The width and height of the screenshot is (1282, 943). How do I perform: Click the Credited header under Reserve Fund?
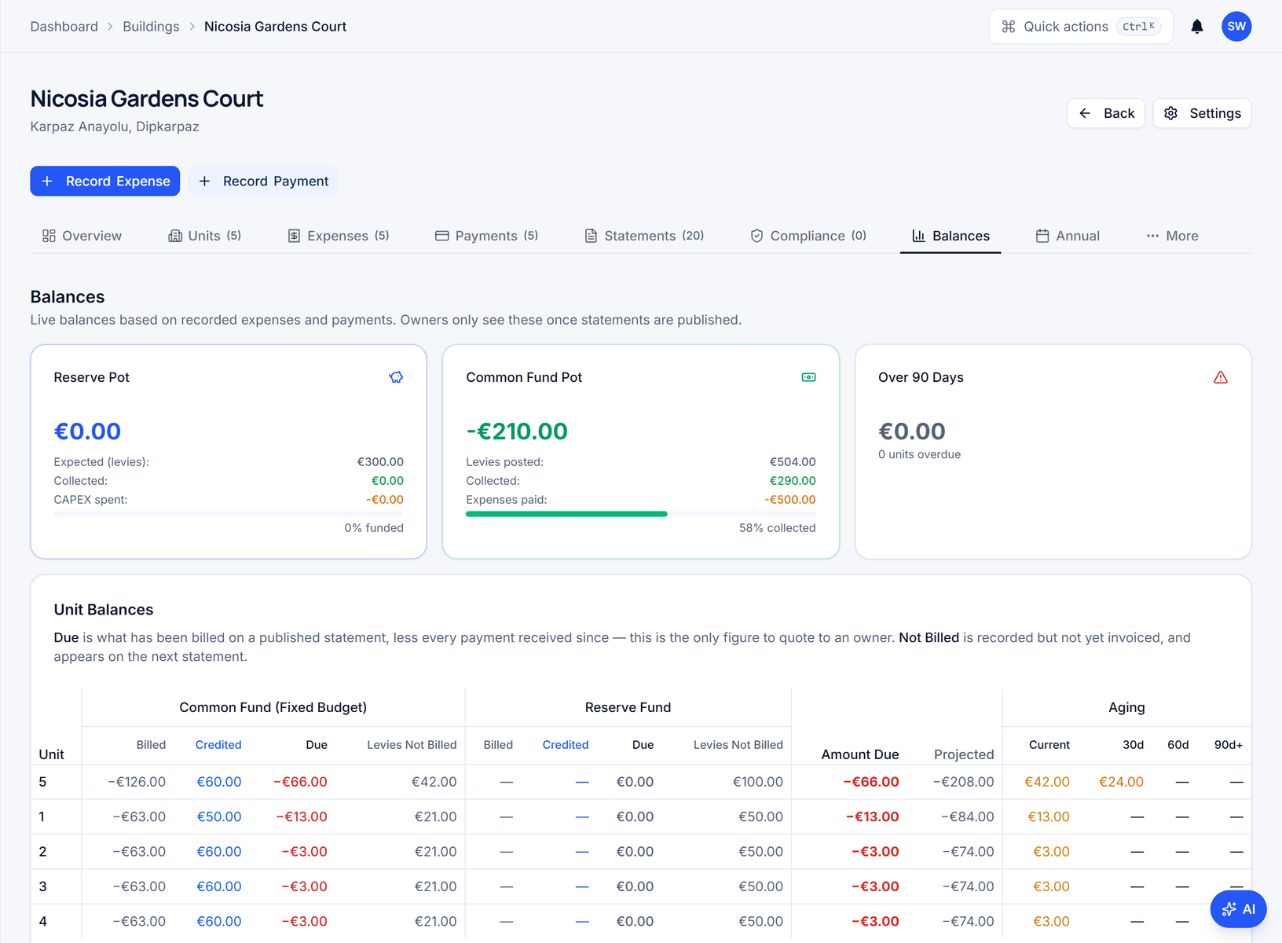(x=566, y=745)
